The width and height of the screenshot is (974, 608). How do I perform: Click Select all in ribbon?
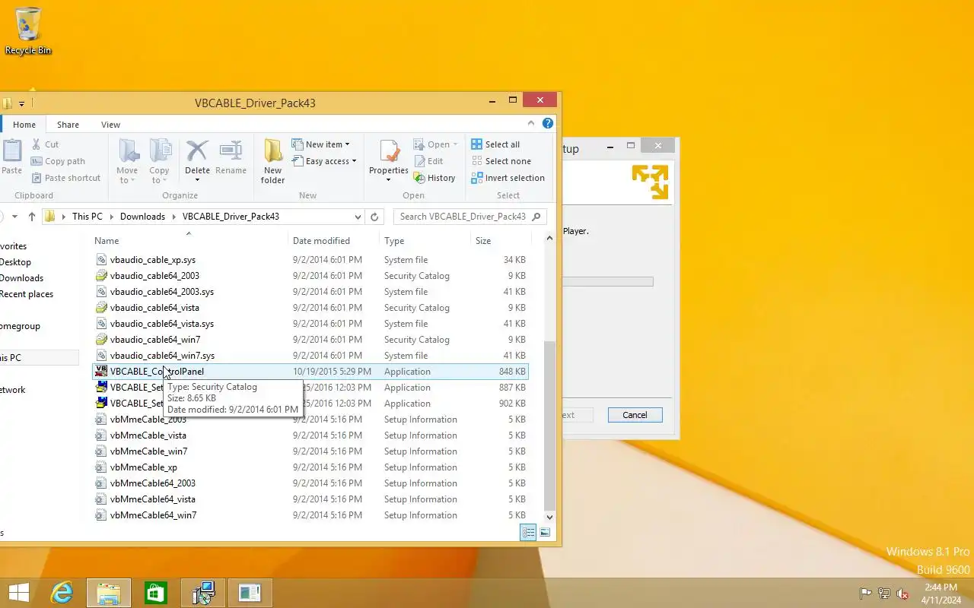[495, 144]
